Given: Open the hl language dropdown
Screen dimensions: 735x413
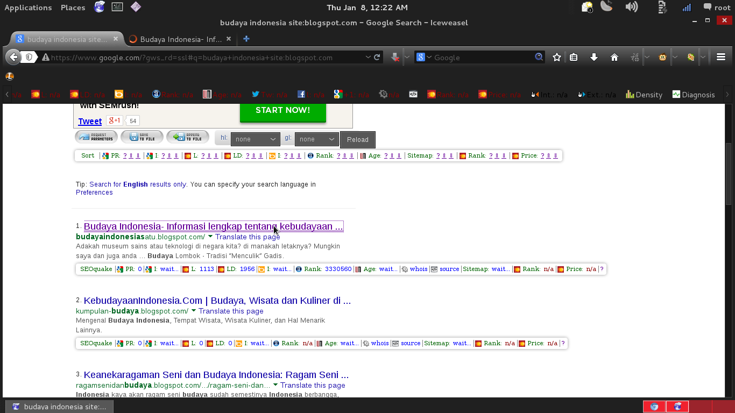Looking at the screenshot, I should point(256,139).
